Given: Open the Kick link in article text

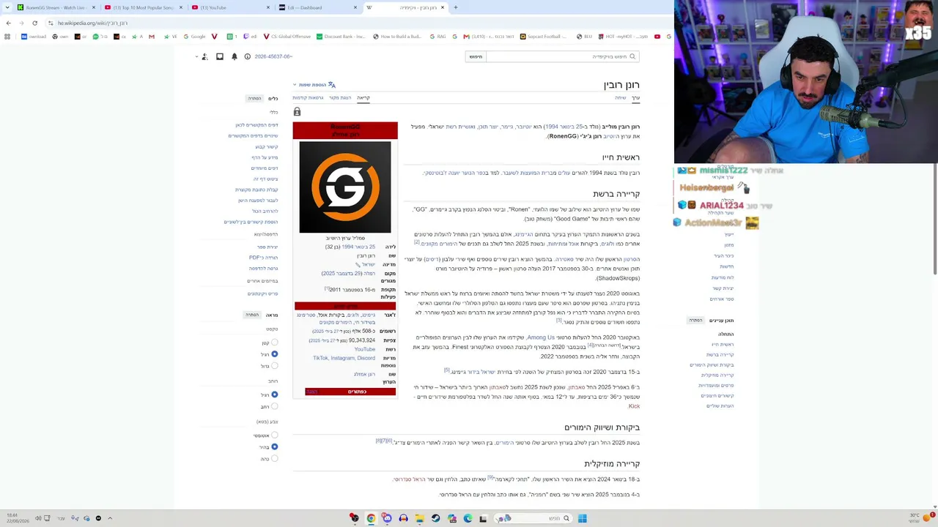Looking at the screenshot, I should (x=634, y=406).
